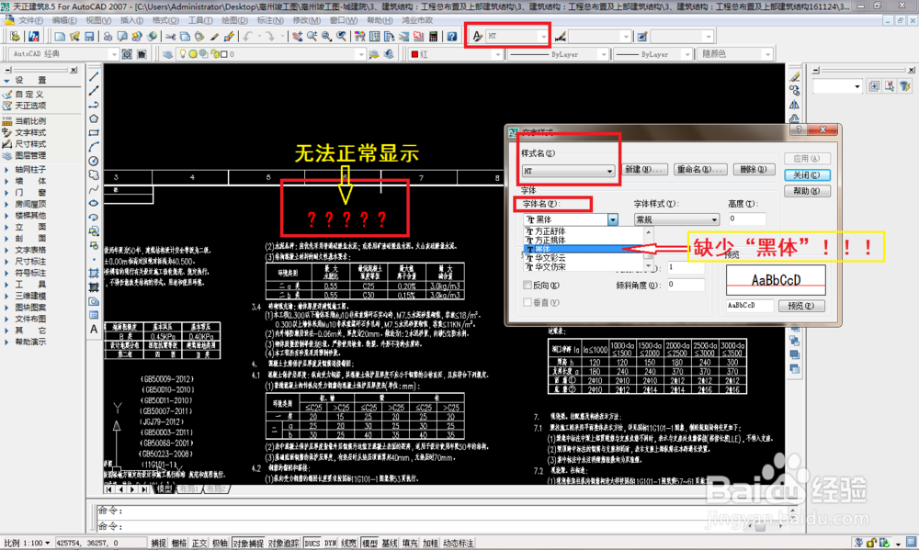The image size is (919, 550).
Task: Select the Hatch tool
Action: 94,273
